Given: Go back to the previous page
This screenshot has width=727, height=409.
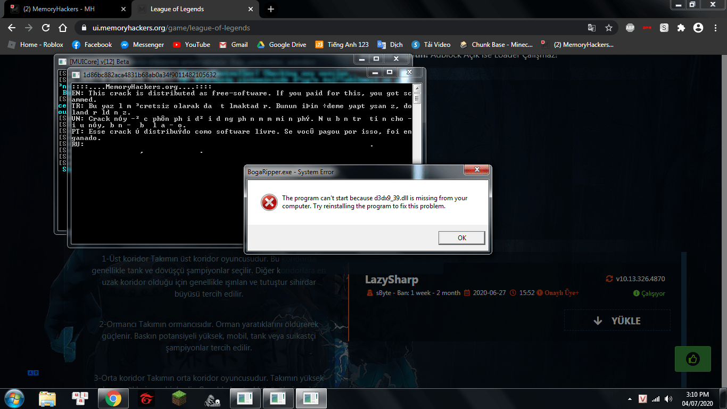Looking at the screenshot, I should (12, 28).
